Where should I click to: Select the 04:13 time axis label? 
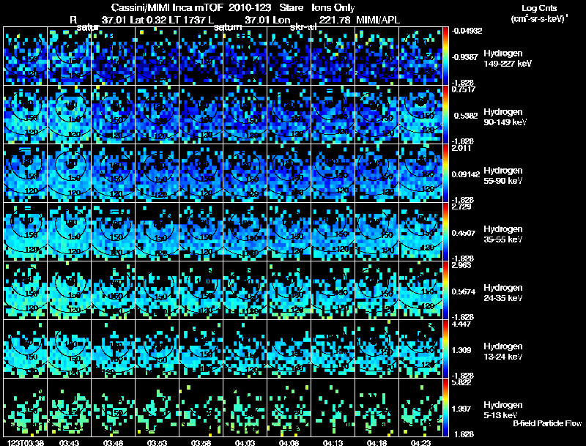point(333,442)
